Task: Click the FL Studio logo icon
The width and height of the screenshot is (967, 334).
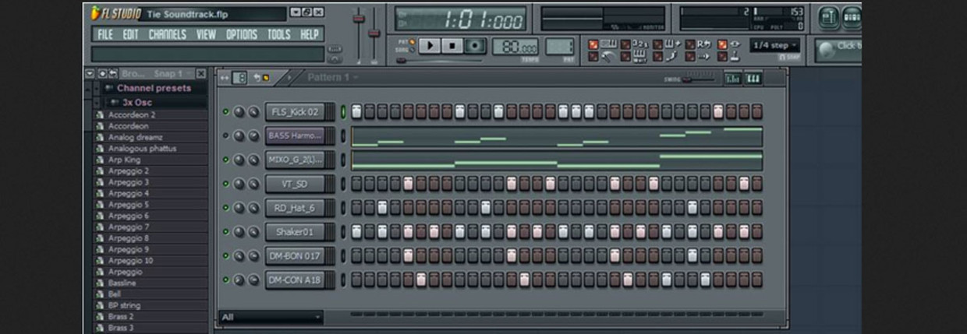Action: 96,13
